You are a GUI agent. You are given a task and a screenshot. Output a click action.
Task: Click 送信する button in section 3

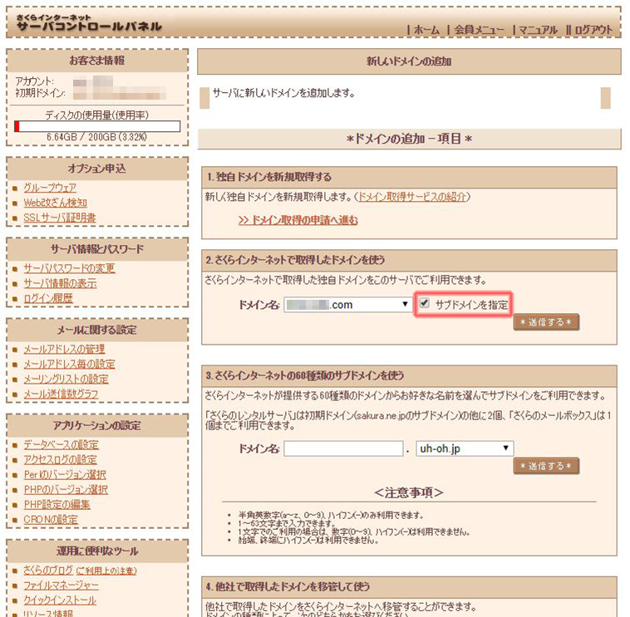pyautogui.click(x=545, y=466)
